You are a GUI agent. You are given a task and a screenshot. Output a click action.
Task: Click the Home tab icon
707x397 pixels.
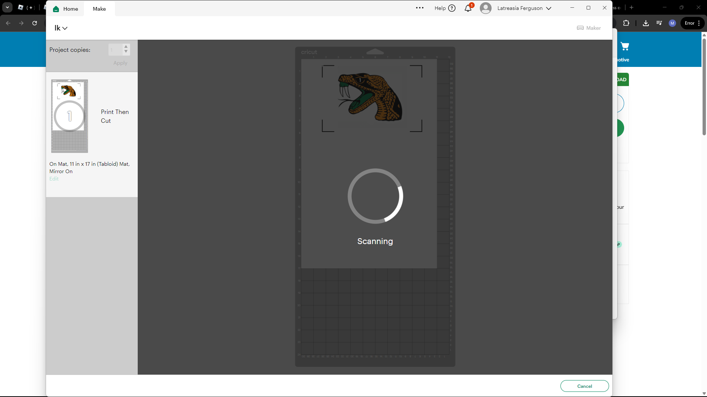(x=56, y=9)
